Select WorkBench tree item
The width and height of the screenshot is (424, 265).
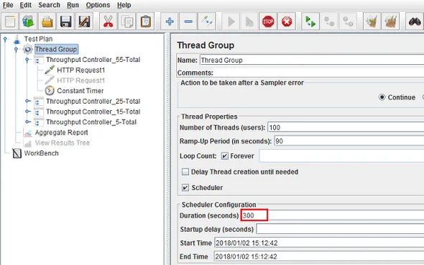(42, 153)
